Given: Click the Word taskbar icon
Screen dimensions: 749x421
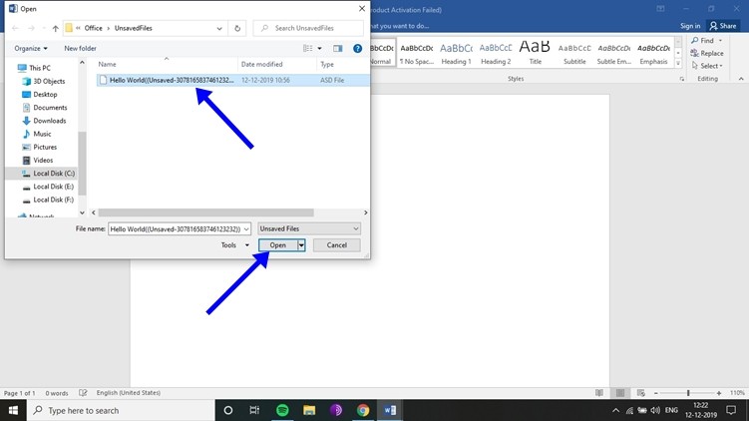Looking at the screenshot, I should [x=390, y=410].
